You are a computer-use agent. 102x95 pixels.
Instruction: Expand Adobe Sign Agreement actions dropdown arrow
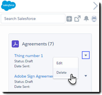pos(86,76)
